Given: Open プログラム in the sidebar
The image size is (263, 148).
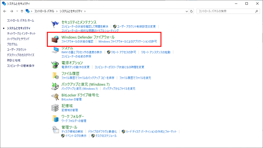Looking at the screenshot, I should (x=12, y=44).
